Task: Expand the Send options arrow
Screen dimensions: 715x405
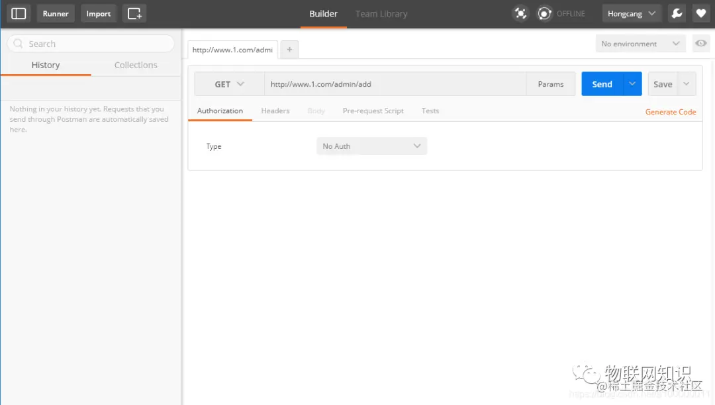Action: pos(632,84)
